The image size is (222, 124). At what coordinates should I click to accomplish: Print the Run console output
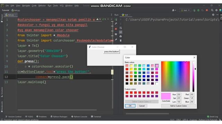(x=121, y=37)
